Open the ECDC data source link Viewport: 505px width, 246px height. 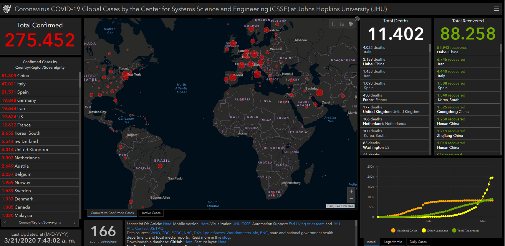click(x=177, y=233)
